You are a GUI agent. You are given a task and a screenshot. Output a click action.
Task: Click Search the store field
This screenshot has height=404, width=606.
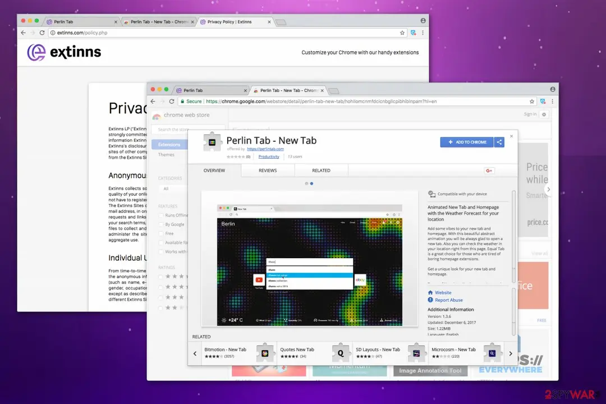188,130
